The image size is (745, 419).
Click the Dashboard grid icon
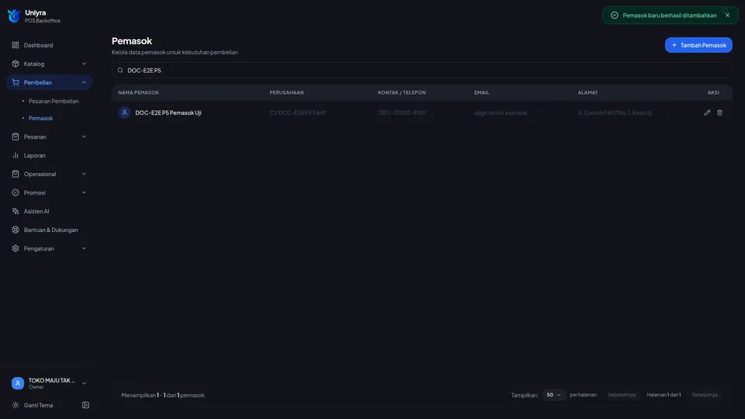16,45
